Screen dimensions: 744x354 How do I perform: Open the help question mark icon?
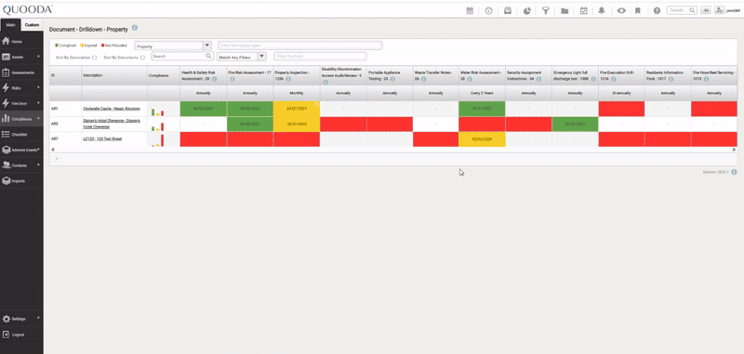pos(657,10)
